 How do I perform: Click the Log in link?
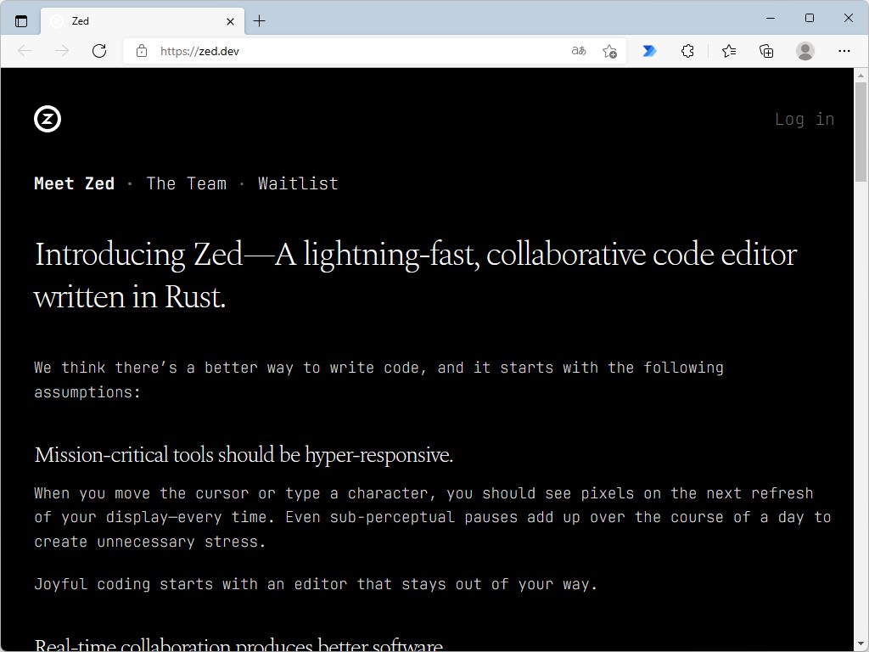click(804, 119)
